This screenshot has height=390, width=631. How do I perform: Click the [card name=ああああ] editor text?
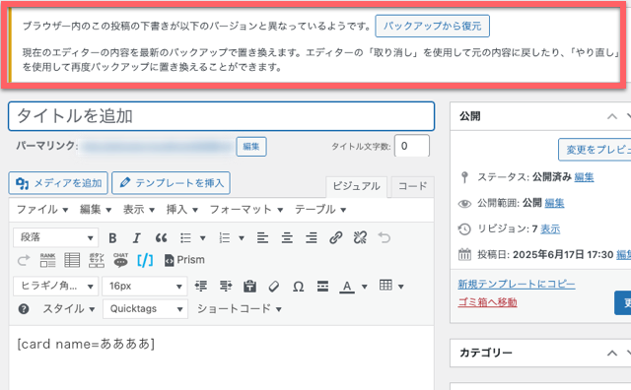pyautogui.click(x=86, y=344)
